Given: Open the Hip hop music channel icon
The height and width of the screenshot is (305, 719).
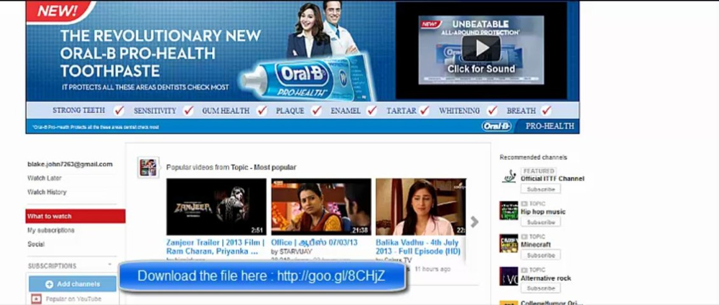Looking at the screenshot, I should [x=509, y=211].
